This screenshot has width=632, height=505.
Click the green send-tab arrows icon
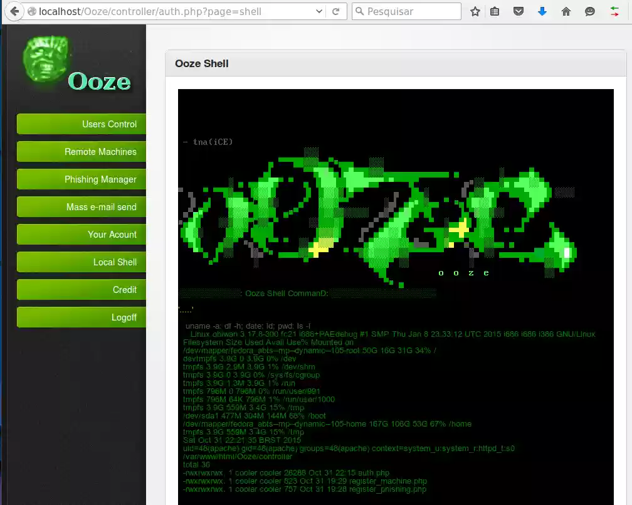pos(613,11)
